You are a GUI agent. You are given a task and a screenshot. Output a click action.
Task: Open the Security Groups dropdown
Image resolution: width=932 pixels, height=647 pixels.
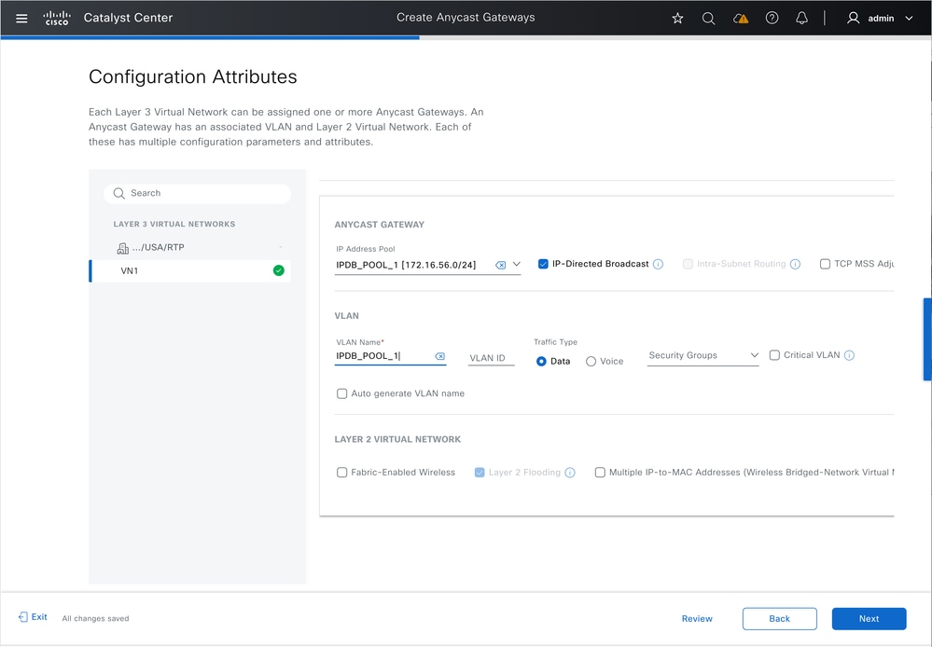702,355
